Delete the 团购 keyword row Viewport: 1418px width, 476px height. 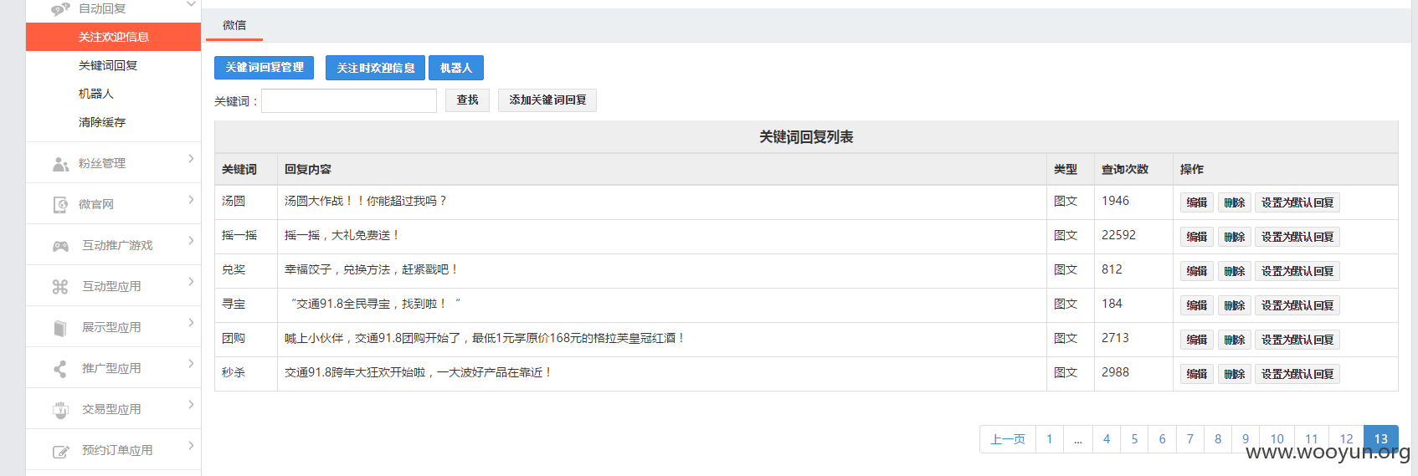click(1235, 340)
